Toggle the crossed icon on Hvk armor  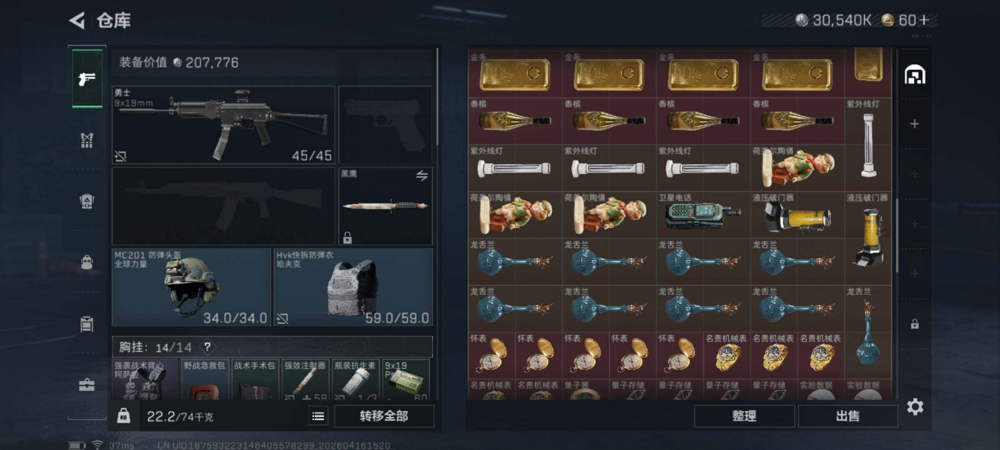[x=282, y=319]
